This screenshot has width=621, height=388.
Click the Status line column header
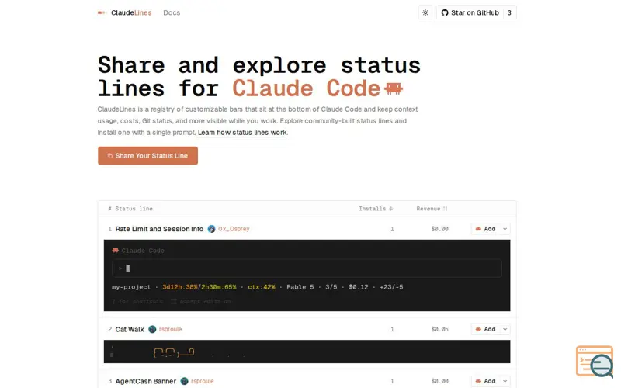click(x=134, y=209)
